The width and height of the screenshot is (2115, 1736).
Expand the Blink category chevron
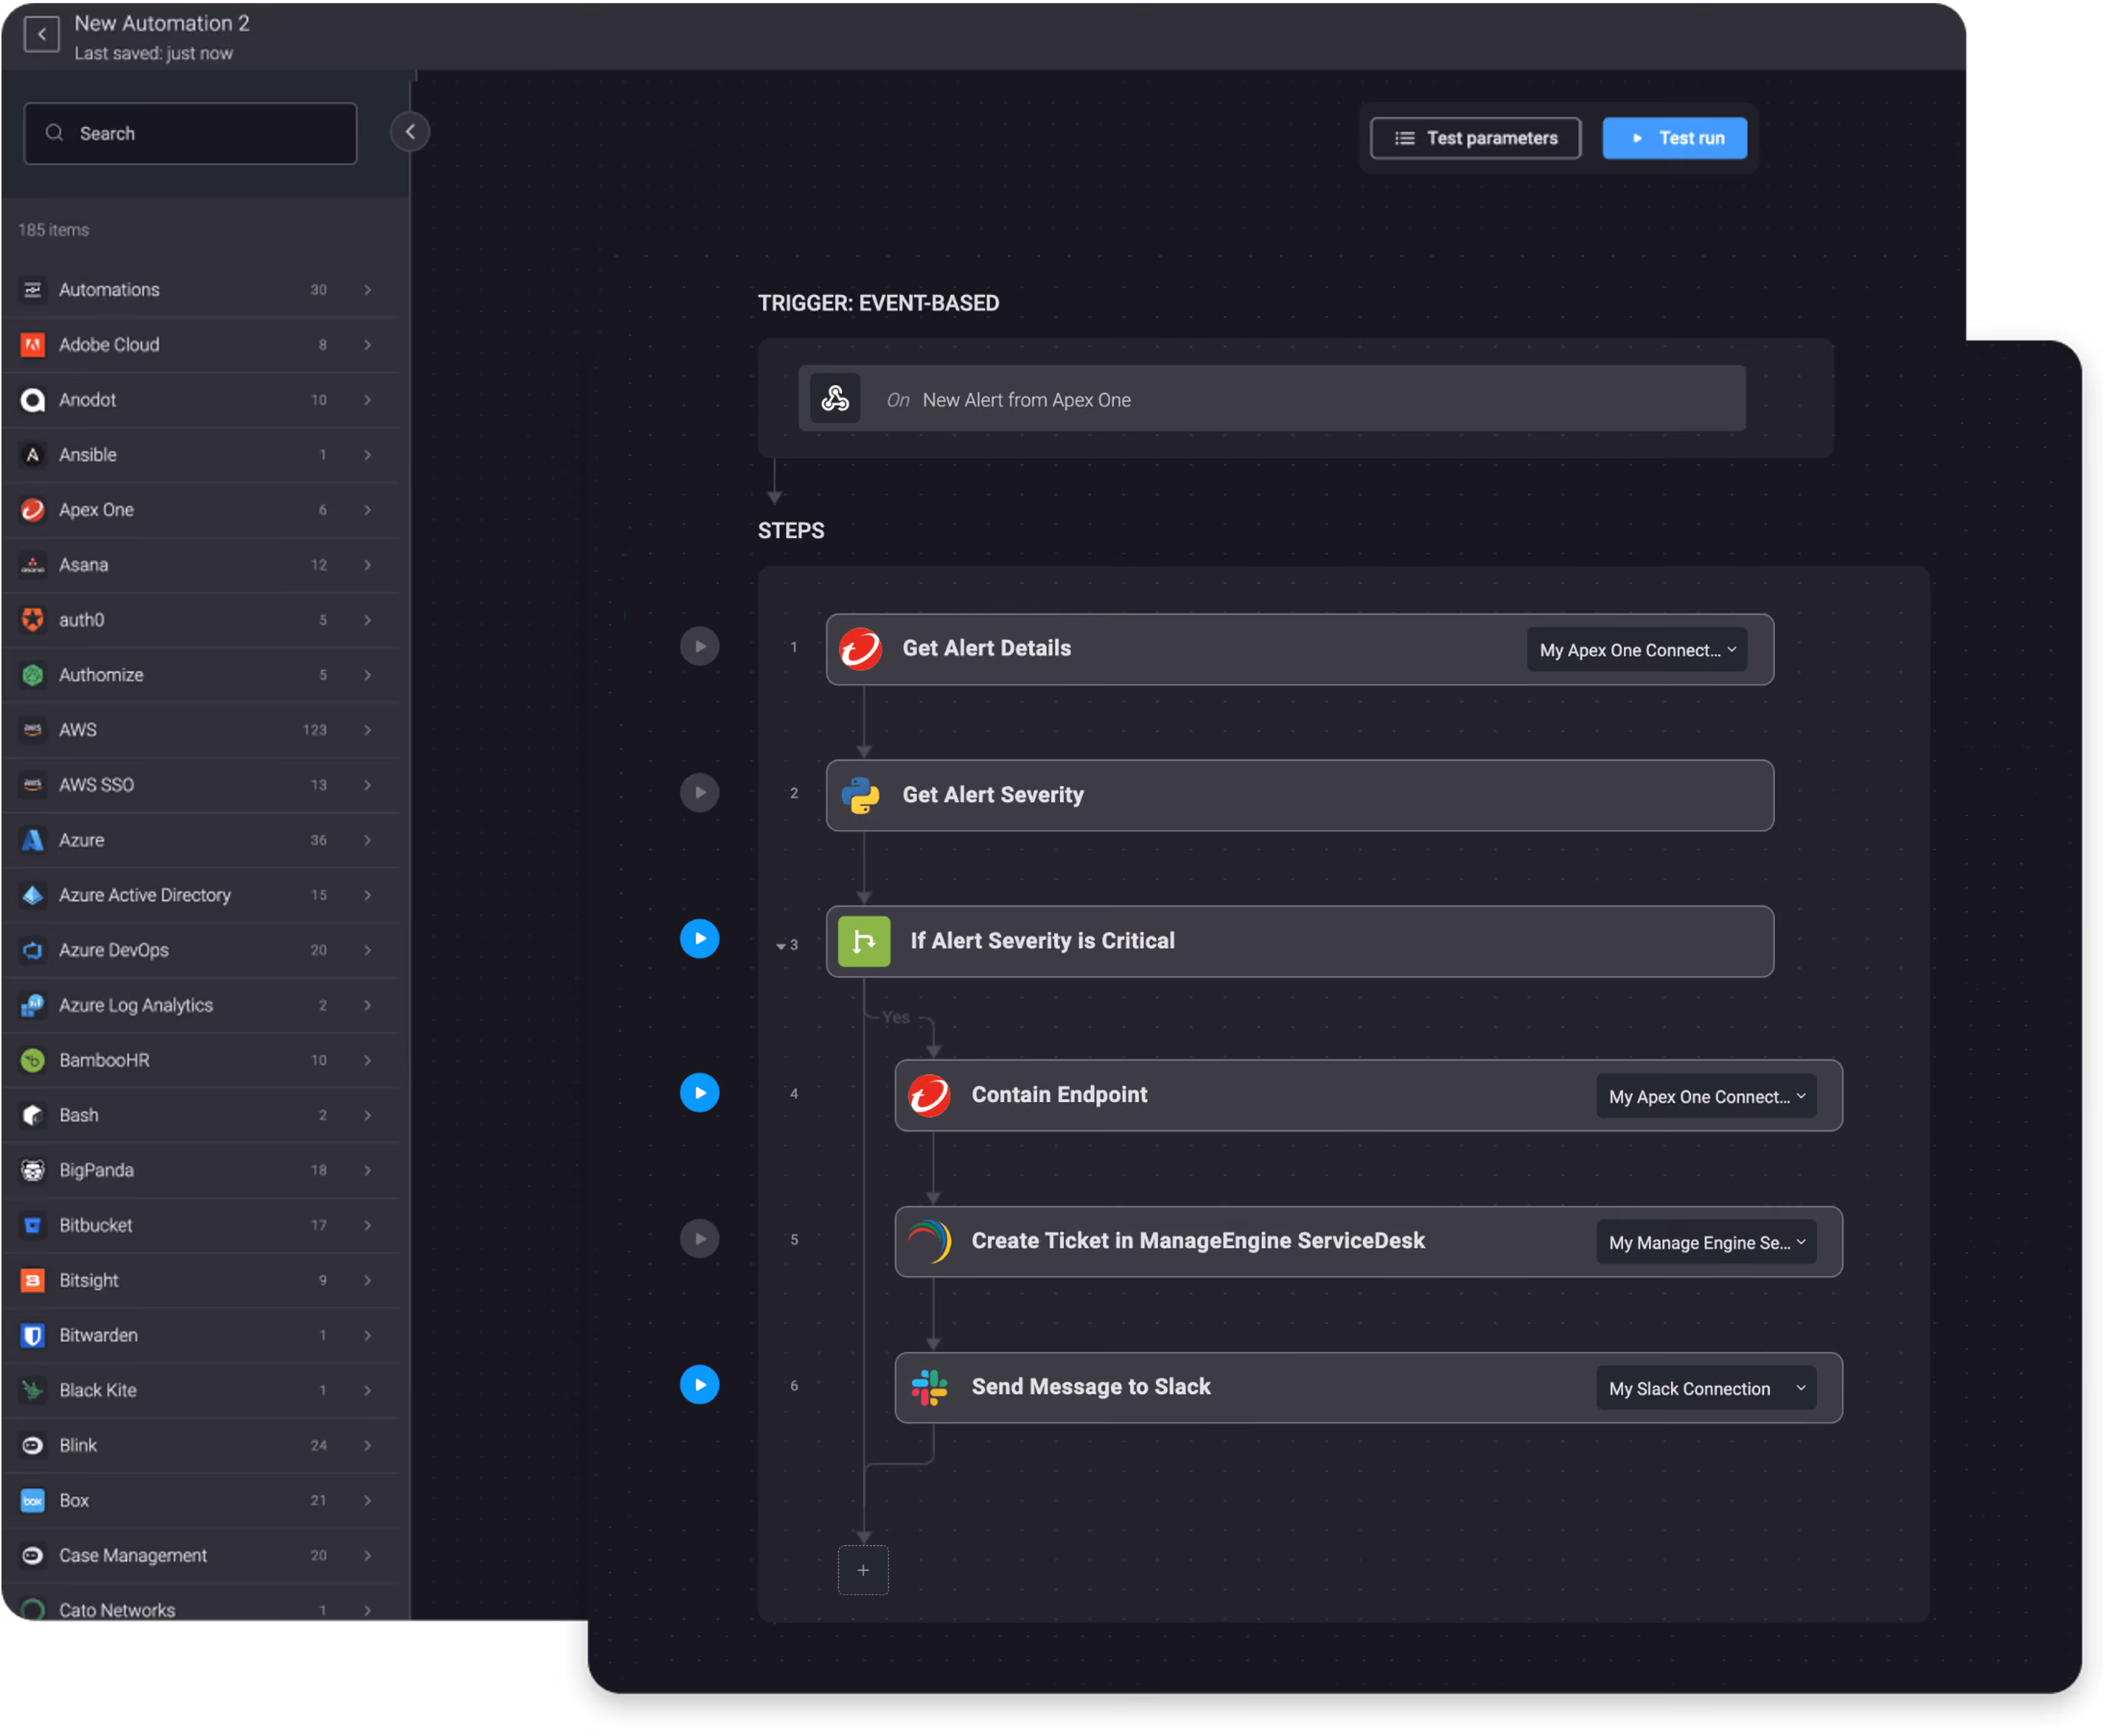click(x=368, y=1446)
